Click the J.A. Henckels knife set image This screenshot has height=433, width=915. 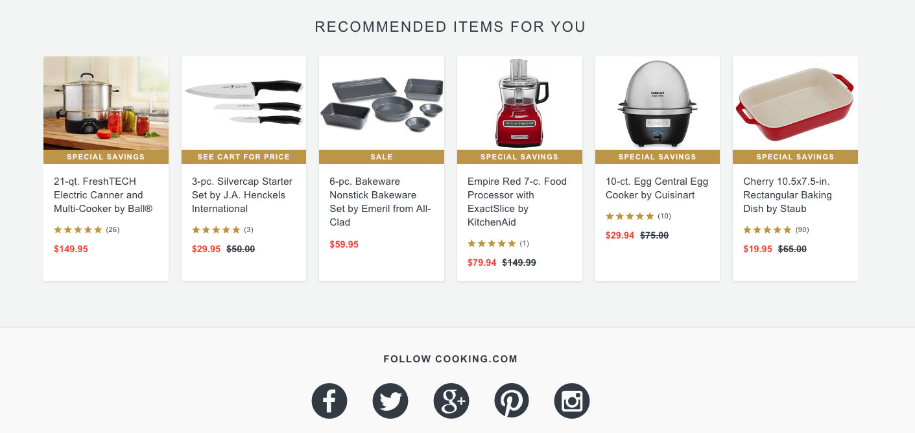pyautogui.click(x=243, y=102)
